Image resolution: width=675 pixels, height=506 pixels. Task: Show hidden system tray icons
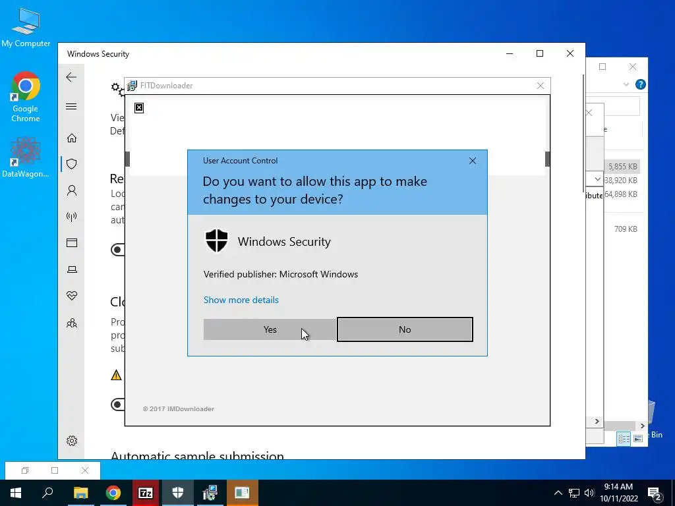pos(558,493)
